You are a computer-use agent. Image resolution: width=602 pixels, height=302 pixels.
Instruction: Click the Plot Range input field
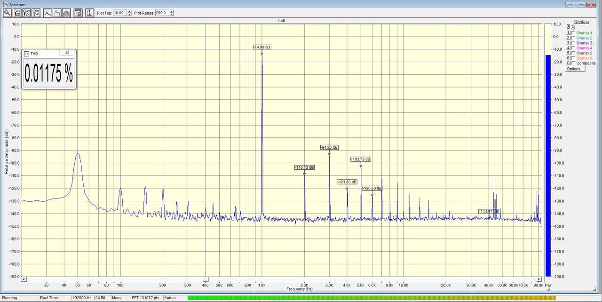pos(162,13)
